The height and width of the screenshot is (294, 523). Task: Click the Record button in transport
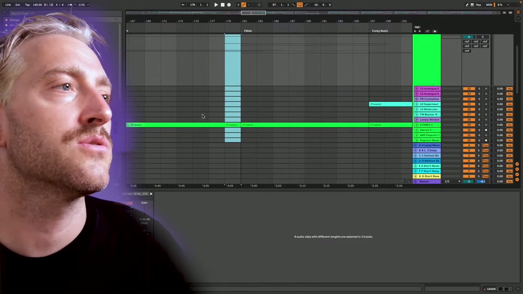(229, 5)
